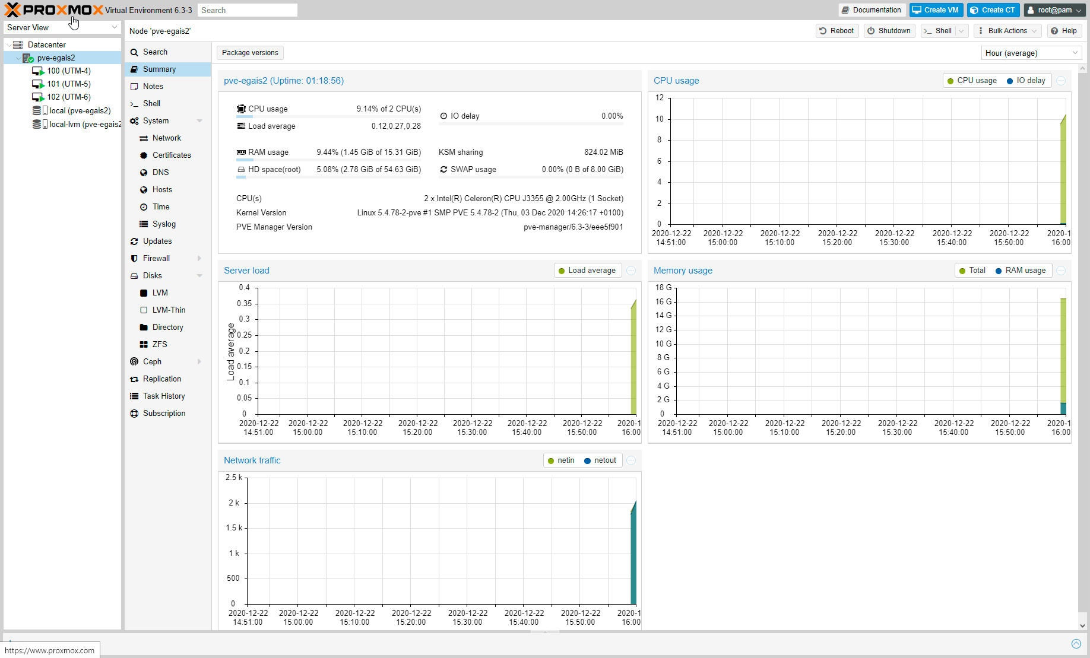The image size is (1090, 658).
Task: Click the Certificates badge icon
Action: pos(144,155)
